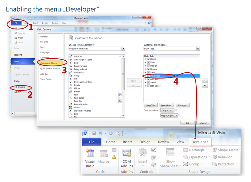
Task: Click Open in the File backstage menu
Action: pyautogui.click(x=19, y=38)
